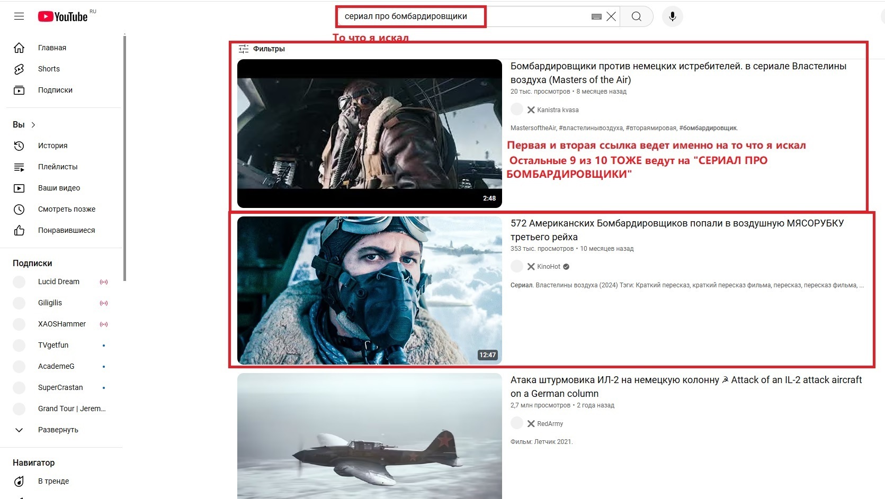Click the text 20 тыс. просмотров
885x499 pixels.
(540, 92)
